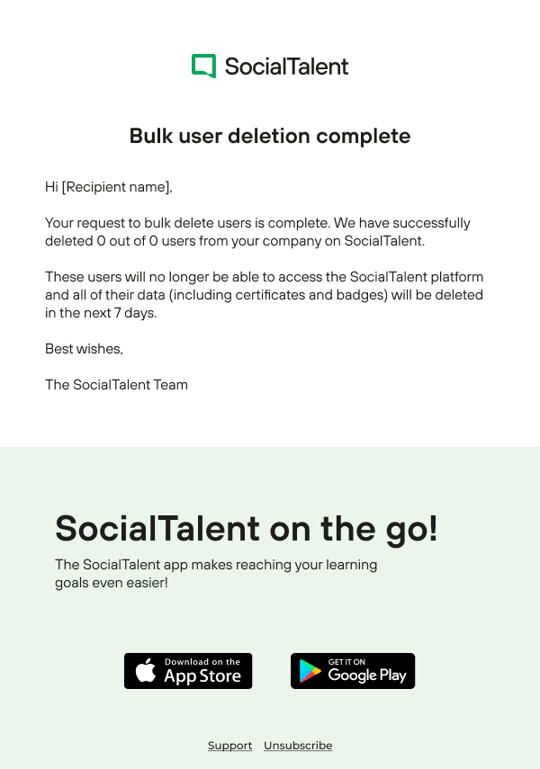Click "GET IT ON" text on the Google Play badge
540x769 pixels.
tap(346, 662)
